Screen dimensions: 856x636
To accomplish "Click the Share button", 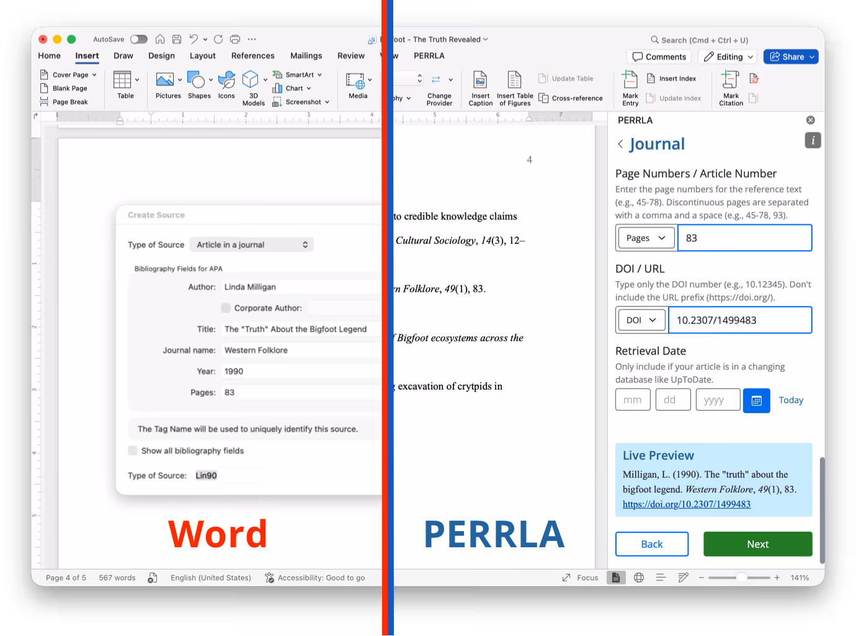I will click(791, 56).
